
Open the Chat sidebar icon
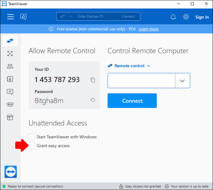click(x=10, y=91)
